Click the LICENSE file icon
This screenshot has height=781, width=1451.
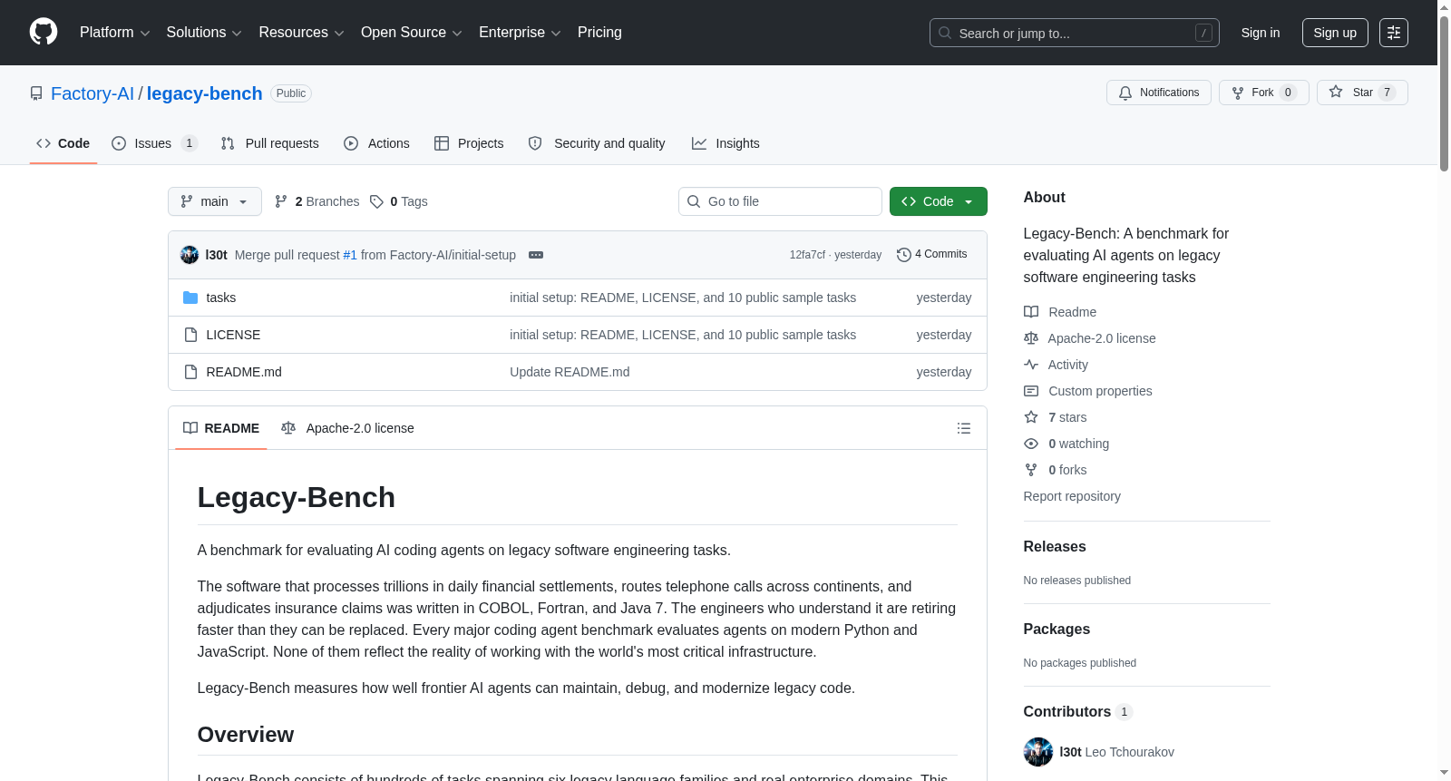[x=190, y=335]
